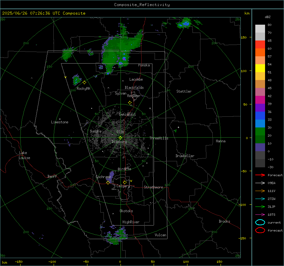Click the Limestone label

pyautogui.click(x=60, y=122)
